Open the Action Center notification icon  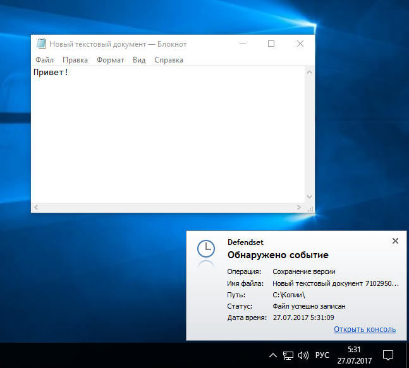click(388, 355)
